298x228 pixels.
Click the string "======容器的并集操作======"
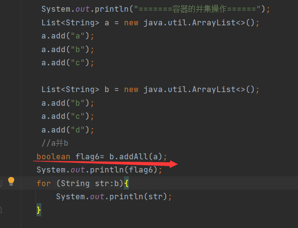[x=197, y=9]
